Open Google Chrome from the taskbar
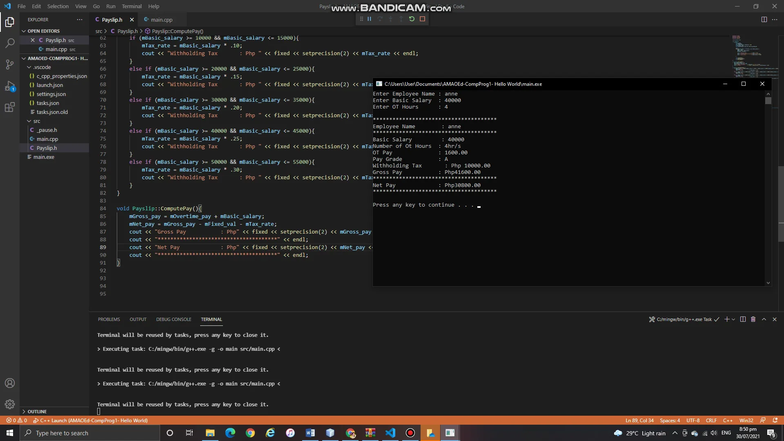Screen dimensions: 784x441 coord(250,433)
